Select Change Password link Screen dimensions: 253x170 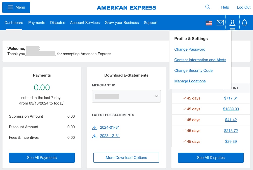[x=190, y=49]
